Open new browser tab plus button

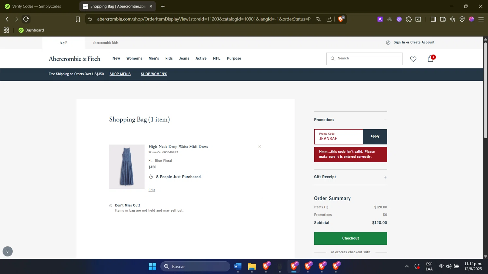tap(163, 6)
